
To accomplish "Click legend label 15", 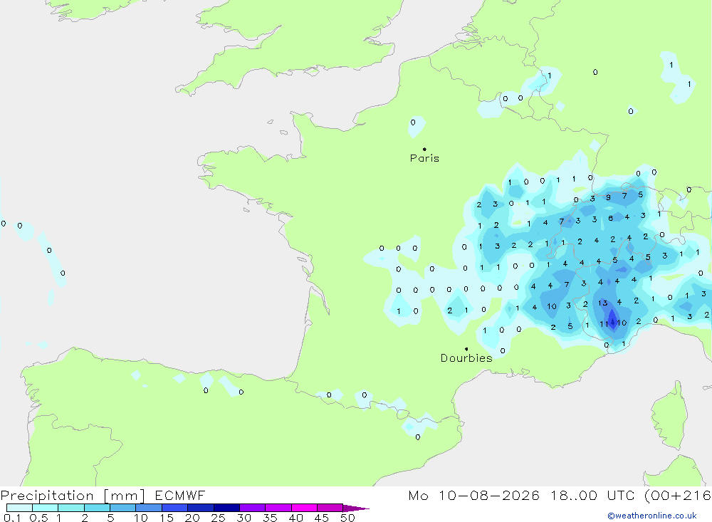I will [x=167, y=518].
